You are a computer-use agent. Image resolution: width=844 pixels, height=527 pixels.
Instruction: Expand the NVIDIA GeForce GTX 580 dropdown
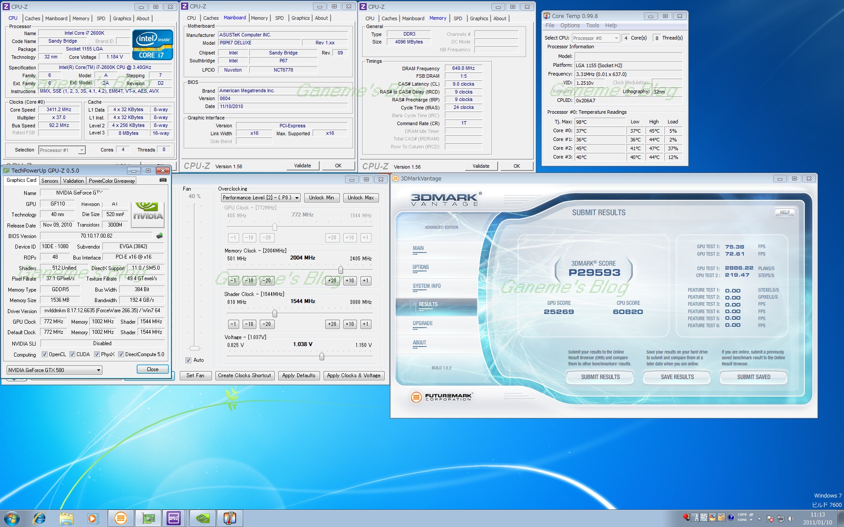click(55, 370)
